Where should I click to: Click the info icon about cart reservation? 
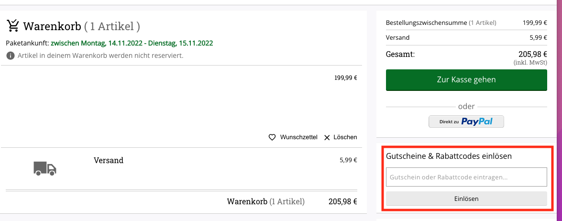click(x=11, y=56)
